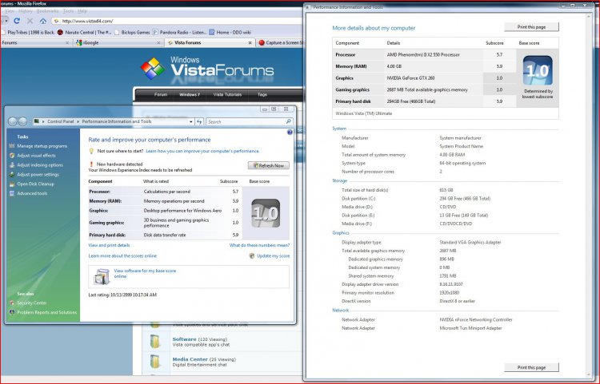600x384 pixels.
Task: Open the address bar dropdown in Control Panel
Action: click(191, 122)
